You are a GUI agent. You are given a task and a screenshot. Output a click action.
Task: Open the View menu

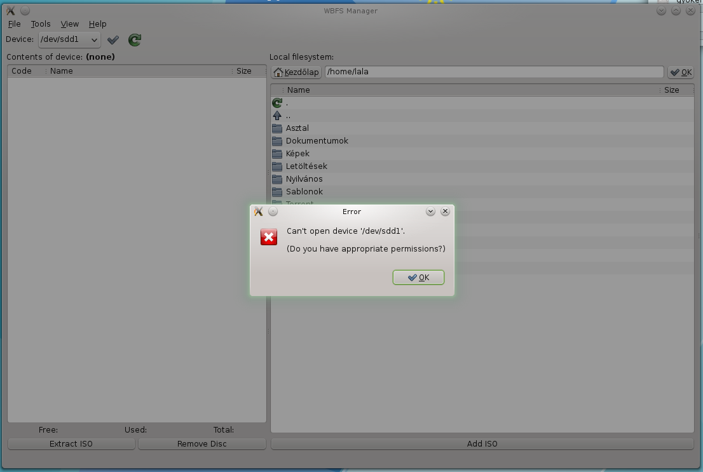pos(69,24)
